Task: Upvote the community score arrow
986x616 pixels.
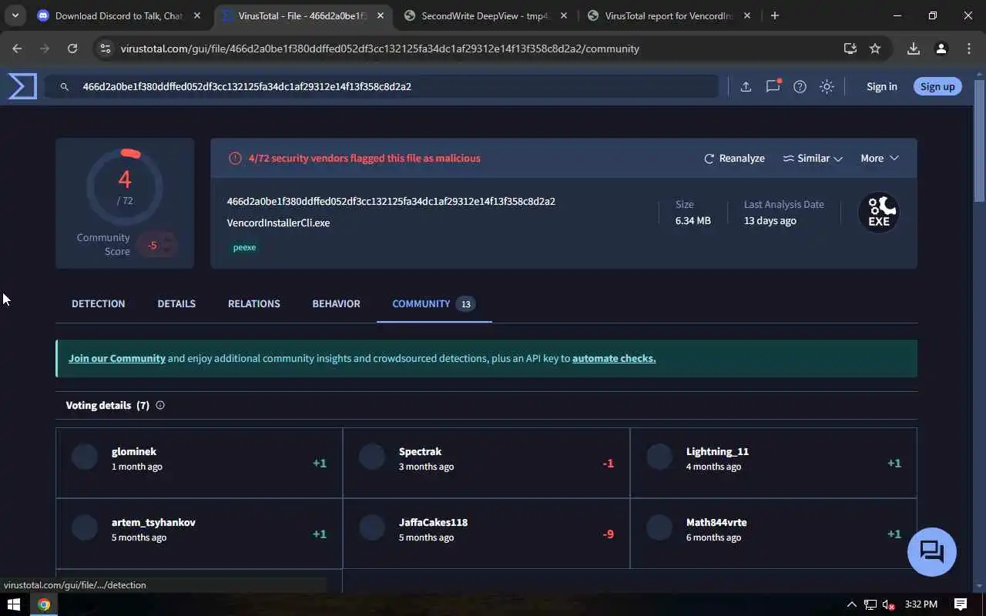Action: 167,239
